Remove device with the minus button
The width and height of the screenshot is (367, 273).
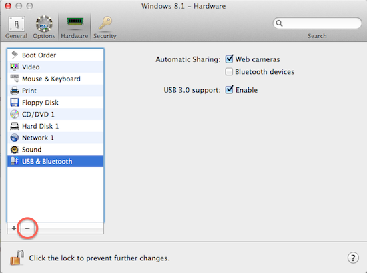click(27, 228)
